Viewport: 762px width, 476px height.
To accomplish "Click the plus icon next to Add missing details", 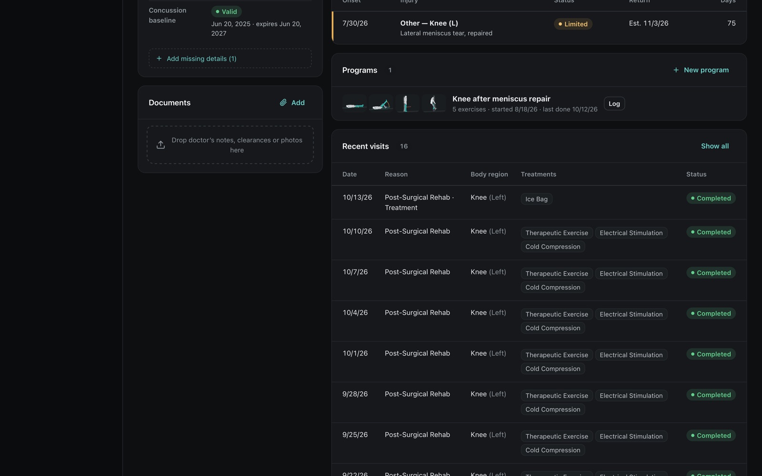I will (159, 59).
